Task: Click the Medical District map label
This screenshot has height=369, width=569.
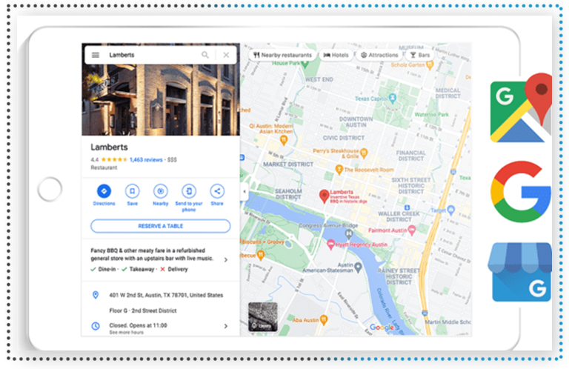Action: point(447,93)
